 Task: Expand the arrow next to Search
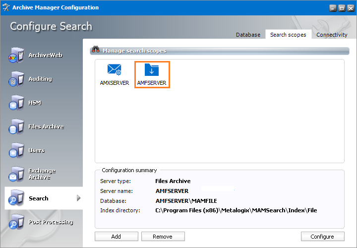(x=78, y=198)
